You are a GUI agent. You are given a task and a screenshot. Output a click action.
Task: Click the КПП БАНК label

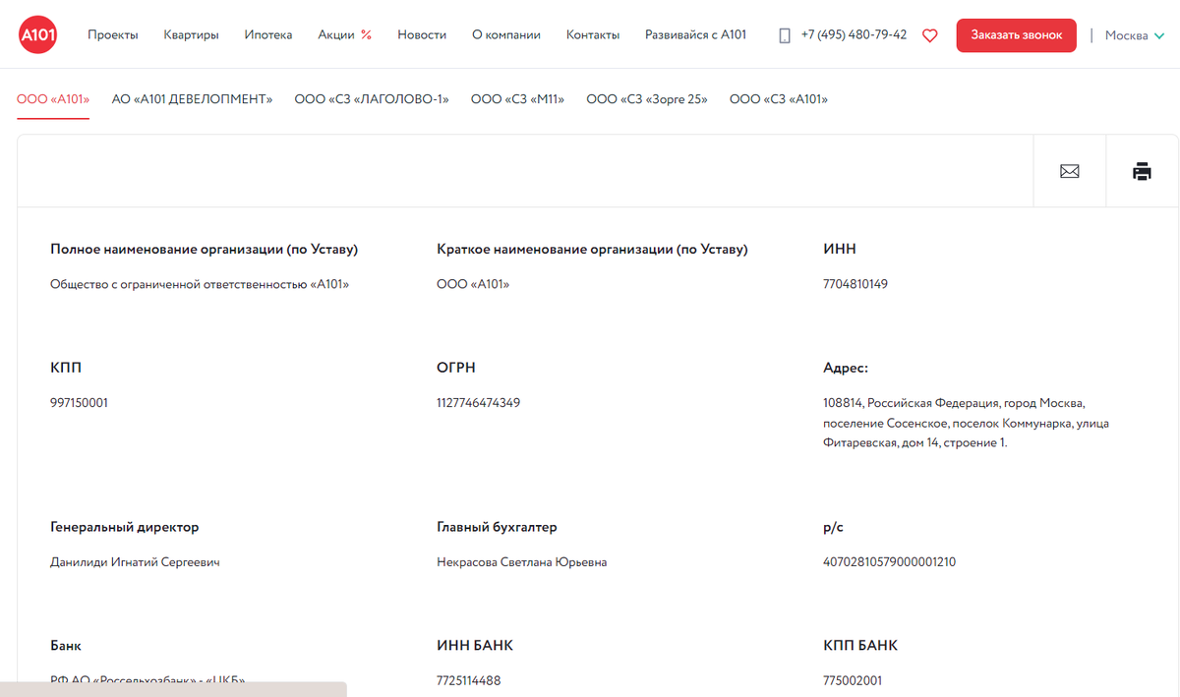(x=860, y=646)
